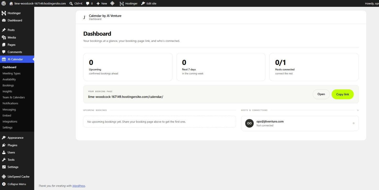Open Hostinger in the top admin bar
Image resolution: width=379 pixels, height=190 pixels.
pos(129,3)
